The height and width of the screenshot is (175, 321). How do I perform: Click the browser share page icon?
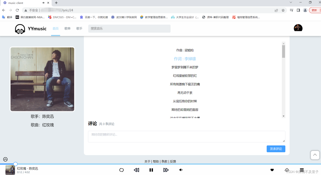click(x=276, y=10)
